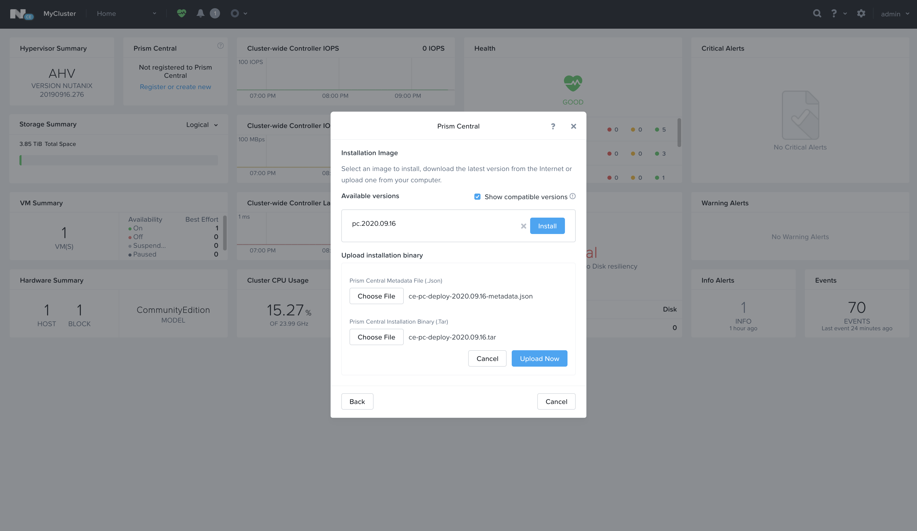
Task: Expand the Logical storage summary dropdown
Action: 202,125
